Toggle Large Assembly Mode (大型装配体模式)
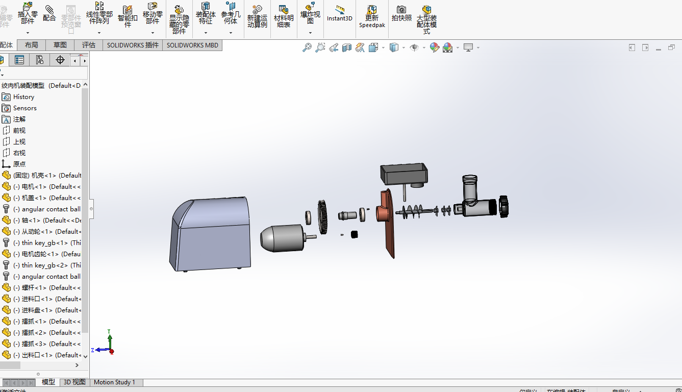Screen dimensions: 682x392 426,19
